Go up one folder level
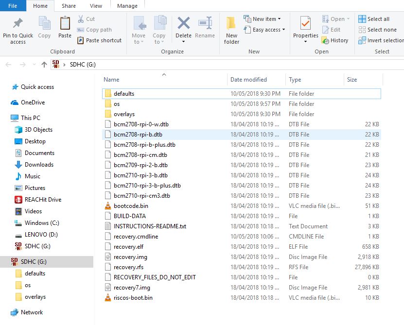Viewport: 404px width, 325px height. 44,65
